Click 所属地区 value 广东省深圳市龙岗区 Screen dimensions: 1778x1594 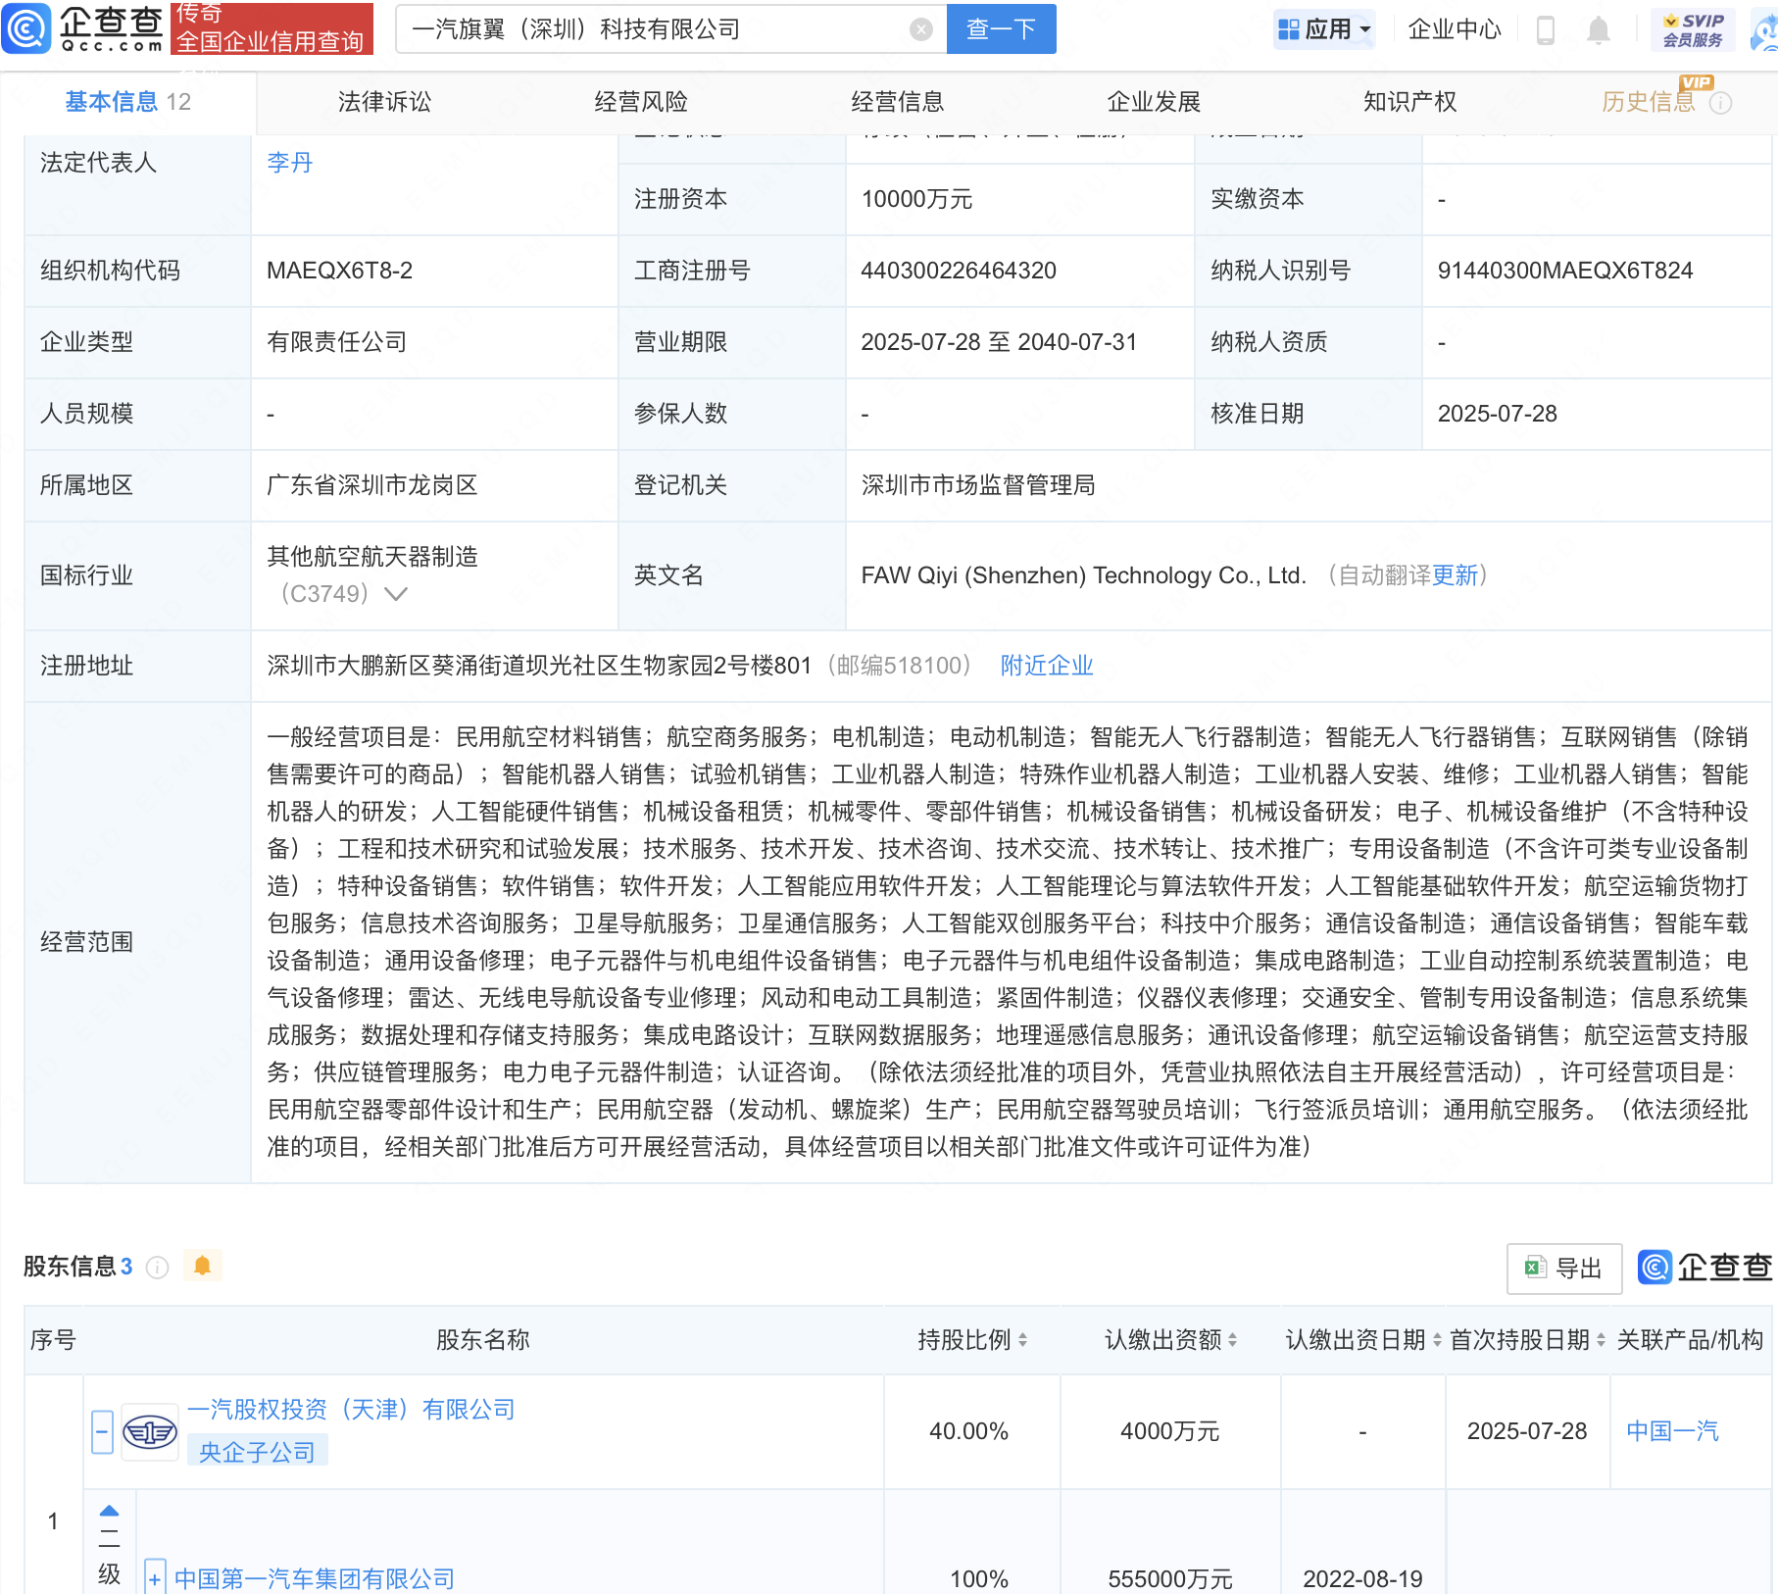[x=372, y=485]
